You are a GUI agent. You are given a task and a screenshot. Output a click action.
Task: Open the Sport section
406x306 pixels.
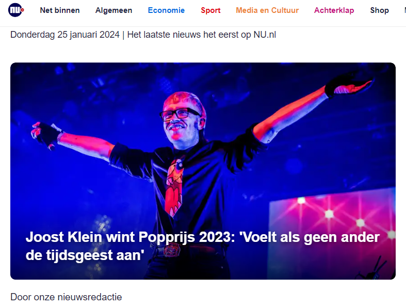click(x=210, y=10)
